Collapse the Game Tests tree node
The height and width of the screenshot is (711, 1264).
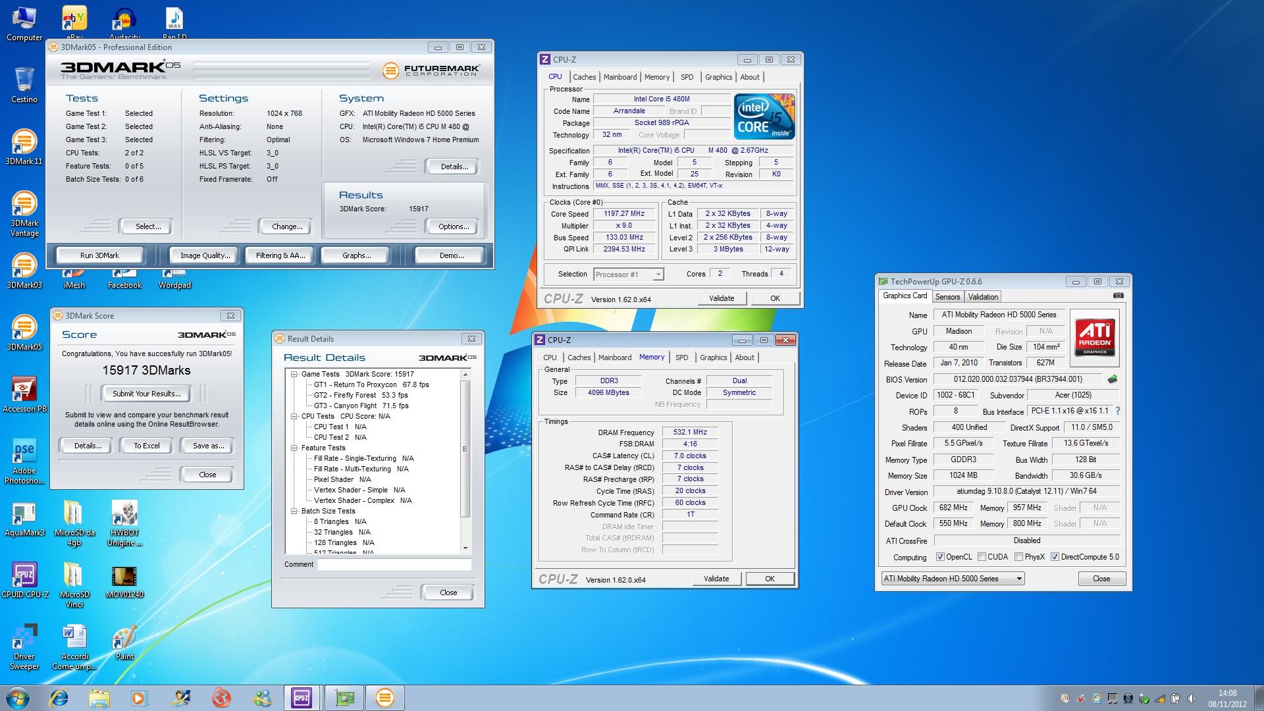[294, 374]
